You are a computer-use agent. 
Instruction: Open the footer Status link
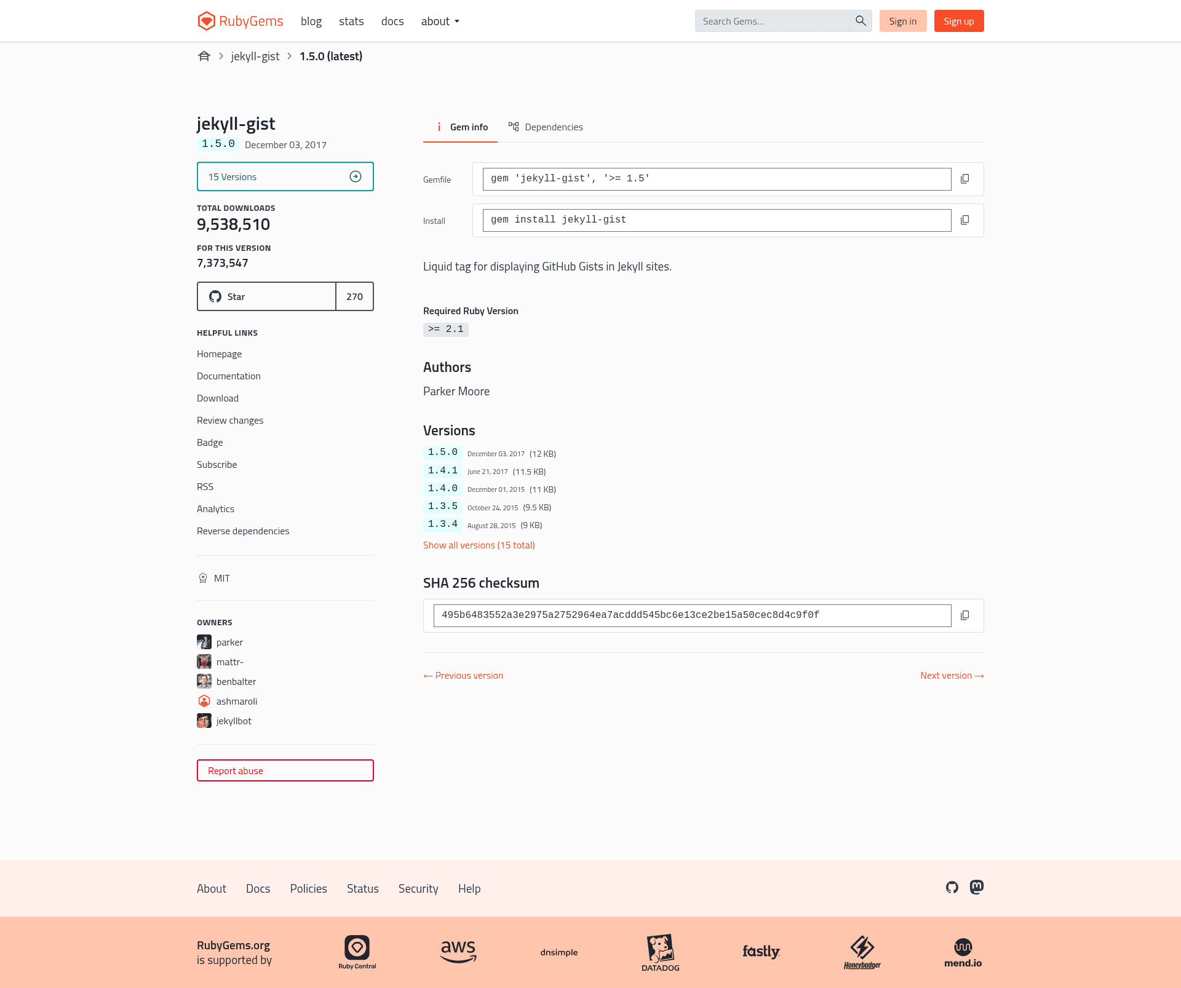[x=363, y=889]
